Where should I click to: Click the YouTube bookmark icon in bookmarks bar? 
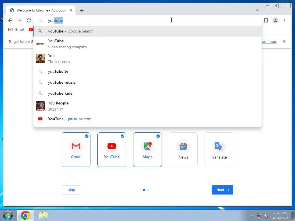point(31,30)
